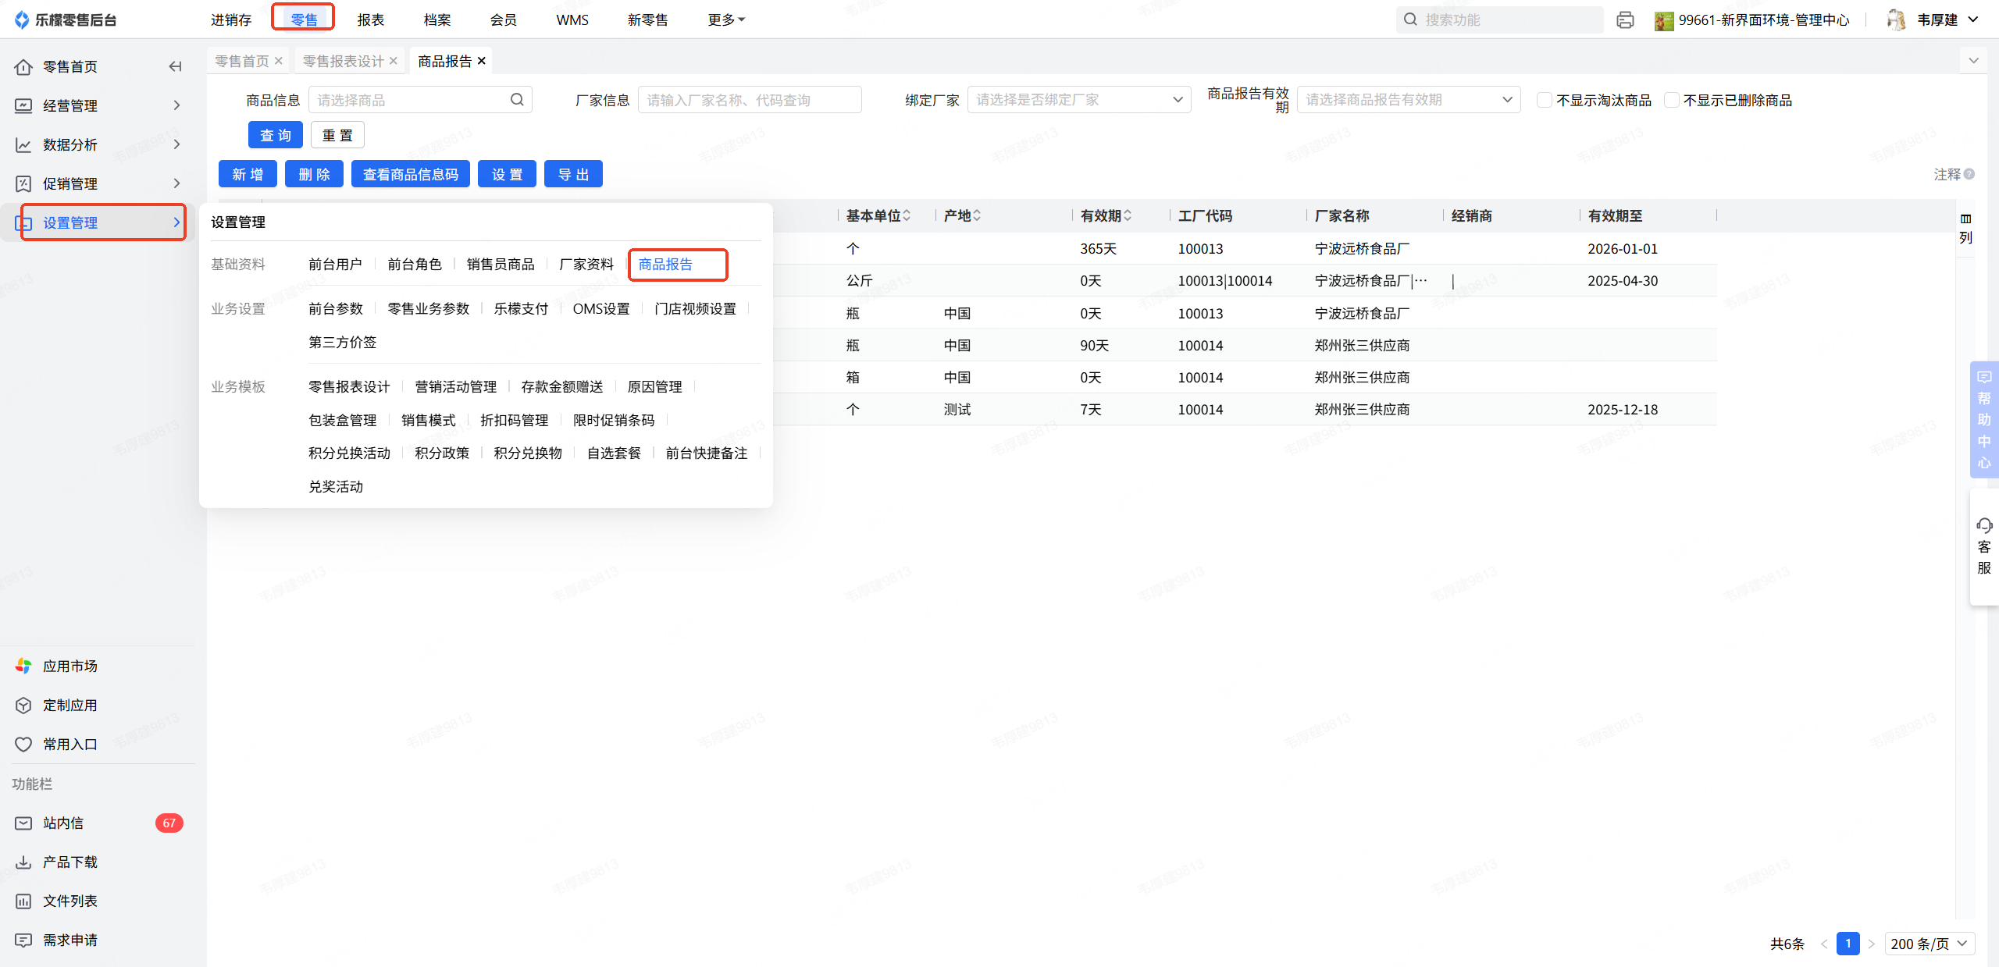
Task: Collapse the sidebar with the arrow icon
Action: [175, 66]
